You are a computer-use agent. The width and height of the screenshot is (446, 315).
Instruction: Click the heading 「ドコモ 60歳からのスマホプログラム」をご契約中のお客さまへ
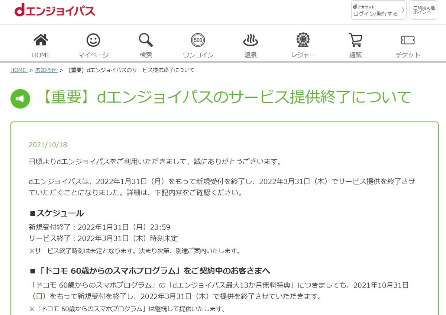pyautogui.click(x=149, y=270)
